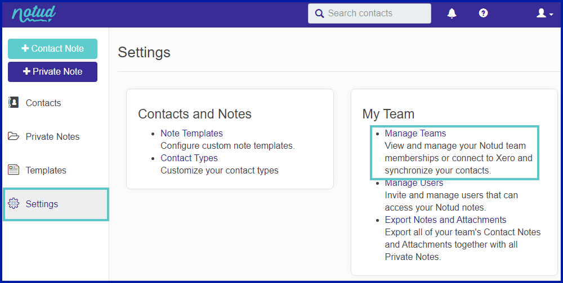The height and width of the screenshot is (283, 563).
Task: Open the help question mark icon
Action: tap(483, 13)
